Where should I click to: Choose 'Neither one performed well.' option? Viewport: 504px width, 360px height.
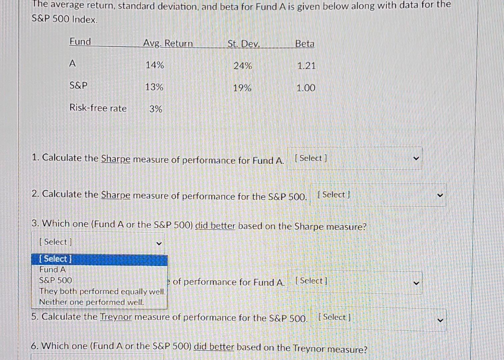pos(91,302)
